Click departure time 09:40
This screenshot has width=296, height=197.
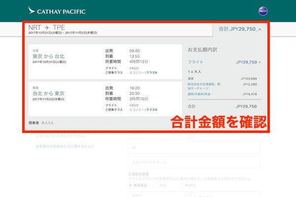point(135,51)
